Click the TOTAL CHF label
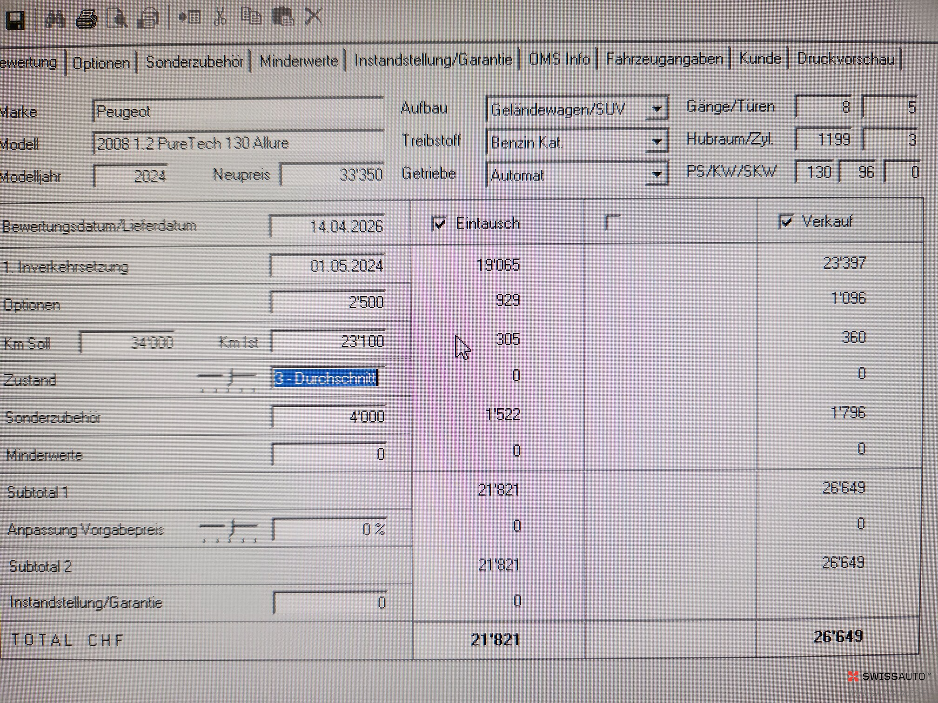This screenshot has width=938, height=703. pyautogui.click(x=67, y=640)
